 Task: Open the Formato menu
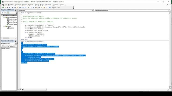(31, 5)
